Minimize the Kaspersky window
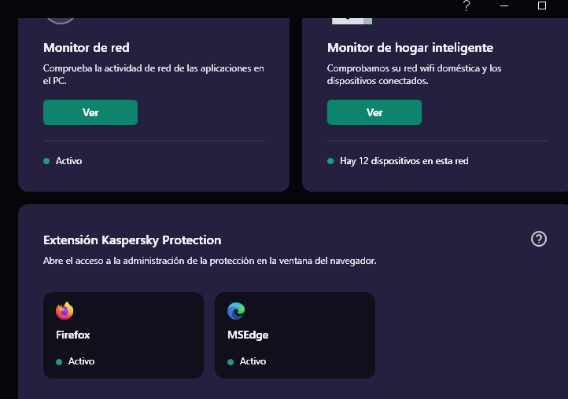The image size is (568, 399). 504,5
